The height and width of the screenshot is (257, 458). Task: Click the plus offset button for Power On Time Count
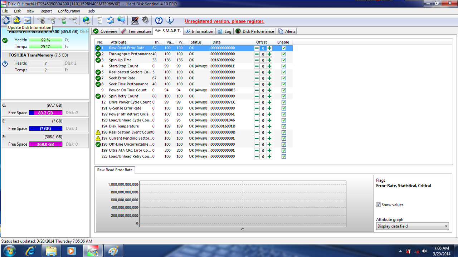269,90
